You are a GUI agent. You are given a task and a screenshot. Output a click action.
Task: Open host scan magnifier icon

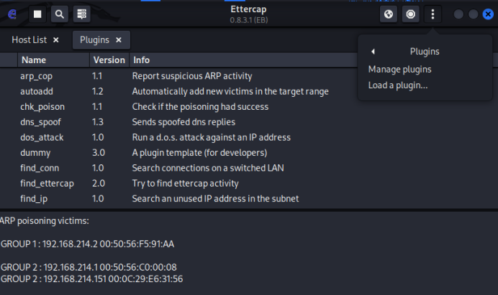[60, 14]
